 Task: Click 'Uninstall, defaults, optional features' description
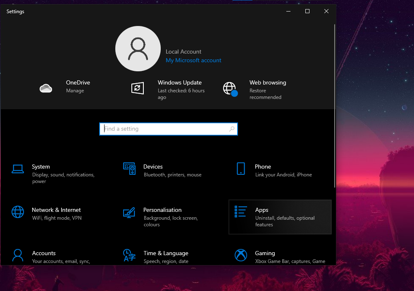tap(285, 221)
